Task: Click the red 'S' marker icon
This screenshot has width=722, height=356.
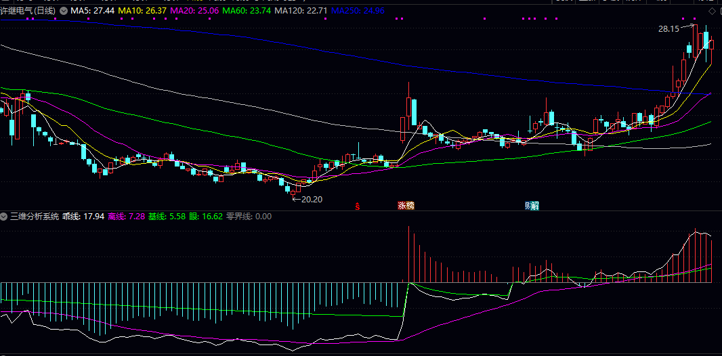Action: coord(358,206)
